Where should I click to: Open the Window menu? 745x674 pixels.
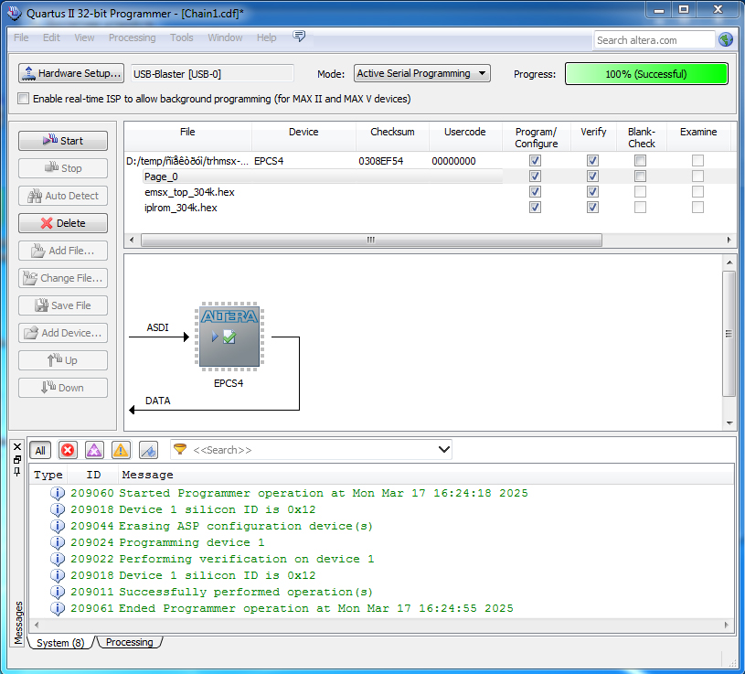tap(225, 37)
